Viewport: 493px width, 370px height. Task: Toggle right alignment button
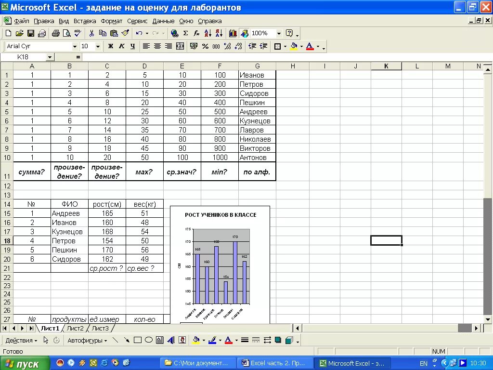169,46
